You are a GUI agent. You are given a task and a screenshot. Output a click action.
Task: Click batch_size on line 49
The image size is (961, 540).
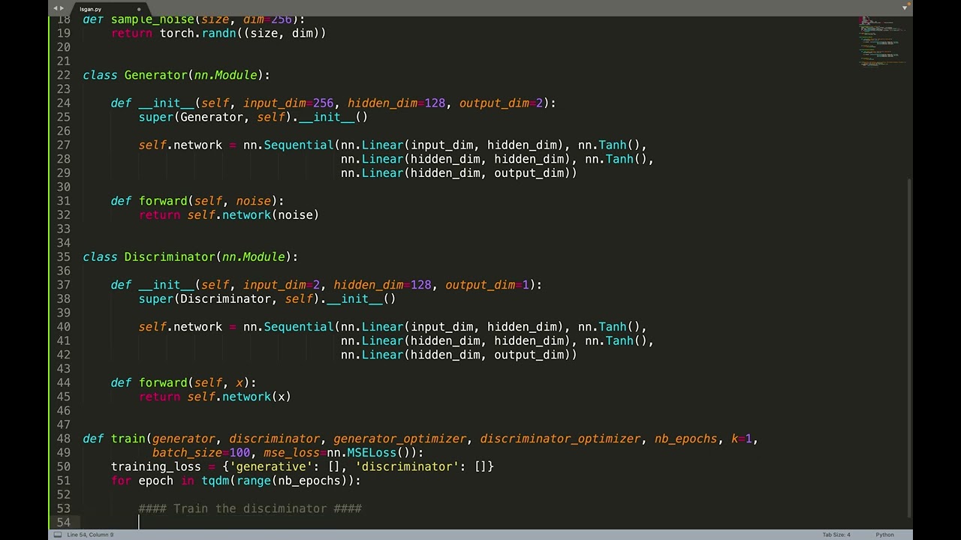point(187,453)
